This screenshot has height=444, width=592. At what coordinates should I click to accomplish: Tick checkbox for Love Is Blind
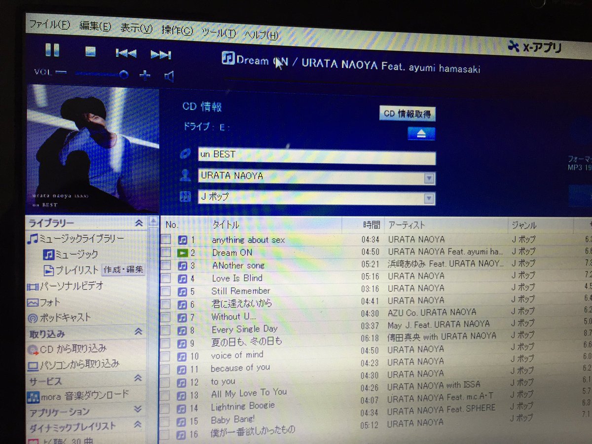(x=166, y=278)
